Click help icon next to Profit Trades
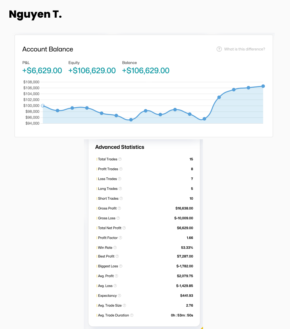Image resolution: width=290 pixels, height=329 pixels. coord(121,169)
